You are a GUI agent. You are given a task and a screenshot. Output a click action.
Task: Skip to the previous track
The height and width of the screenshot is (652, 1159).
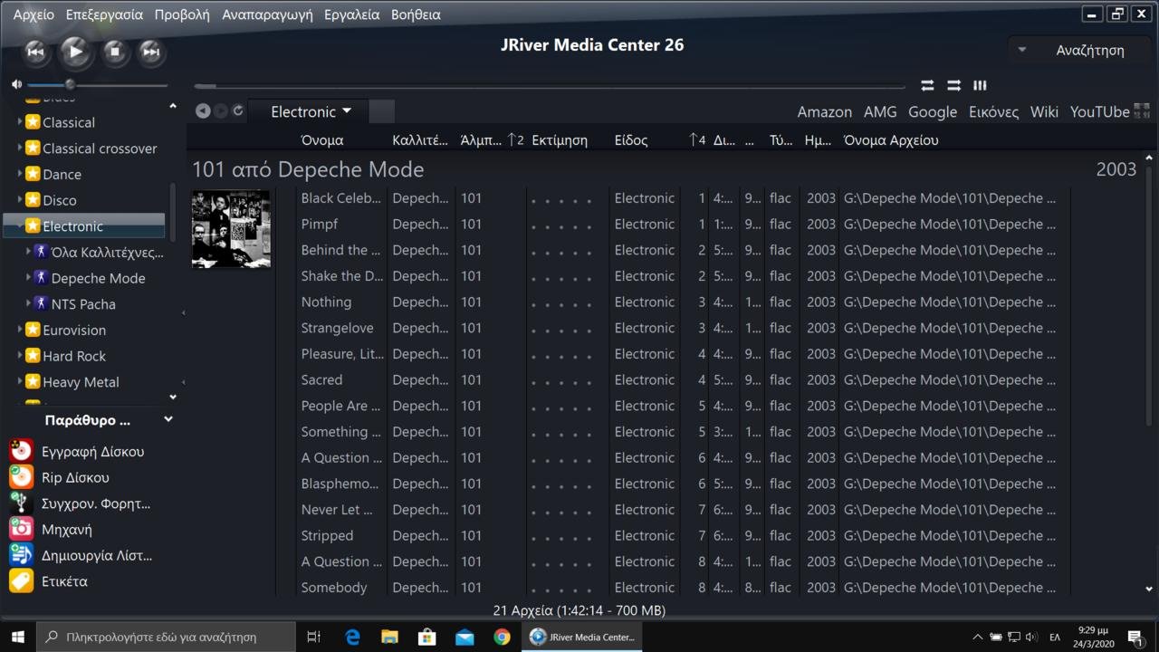pyautogui.click(x=35, y=52)
